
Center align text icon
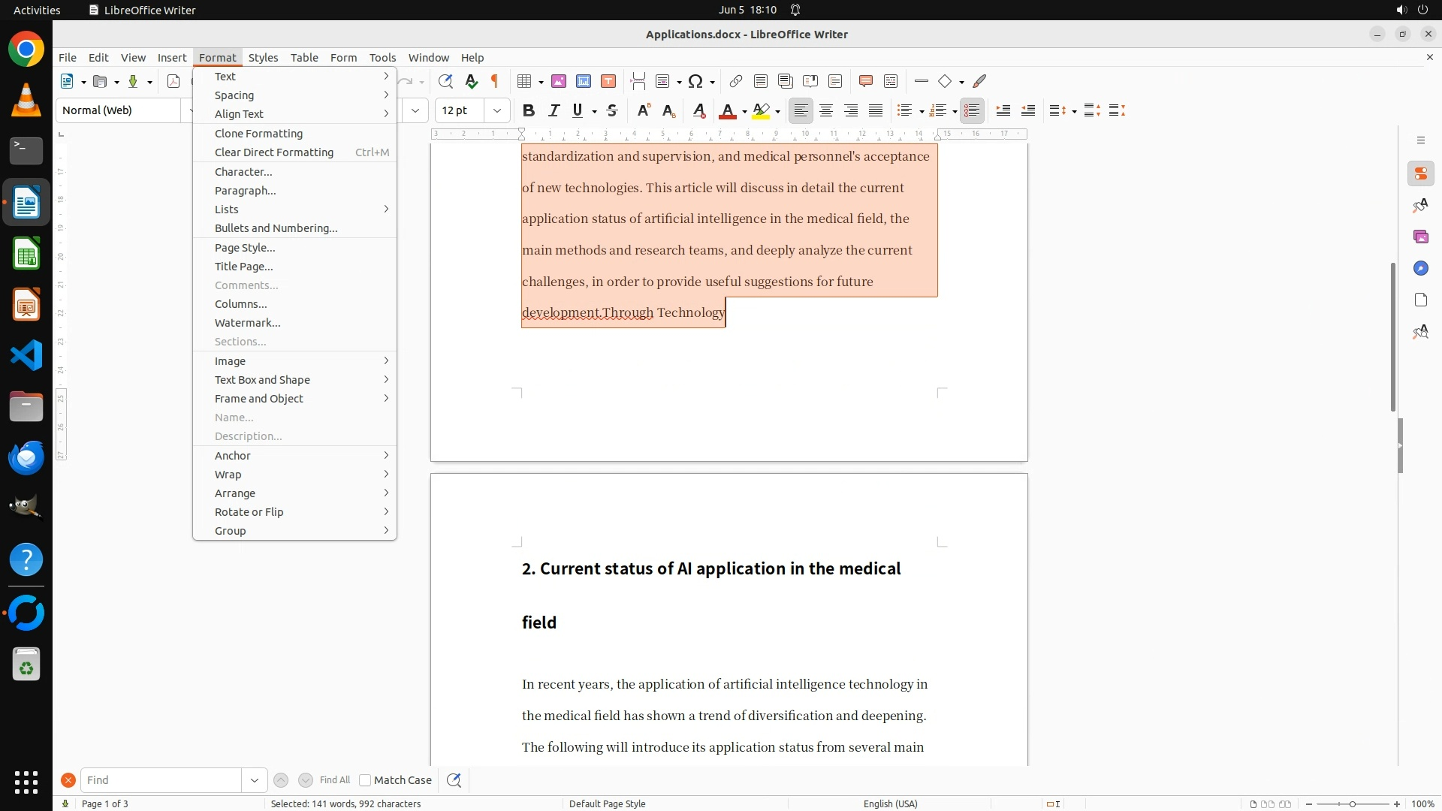(826, 110)
